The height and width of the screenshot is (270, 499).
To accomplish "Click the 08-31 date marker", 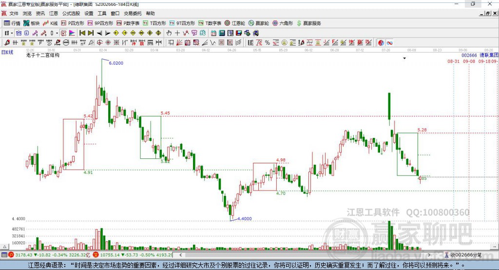I will (x=454, y=61).
